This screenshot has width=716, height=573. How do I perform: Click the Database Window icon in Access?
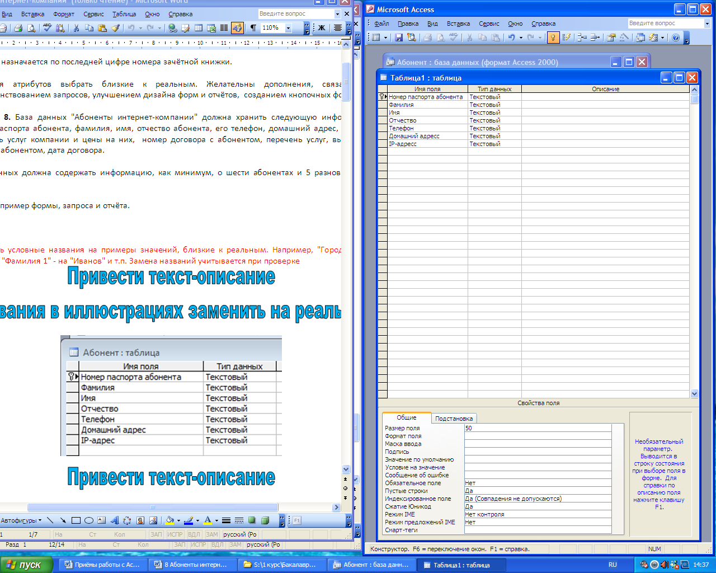[641, 37]
